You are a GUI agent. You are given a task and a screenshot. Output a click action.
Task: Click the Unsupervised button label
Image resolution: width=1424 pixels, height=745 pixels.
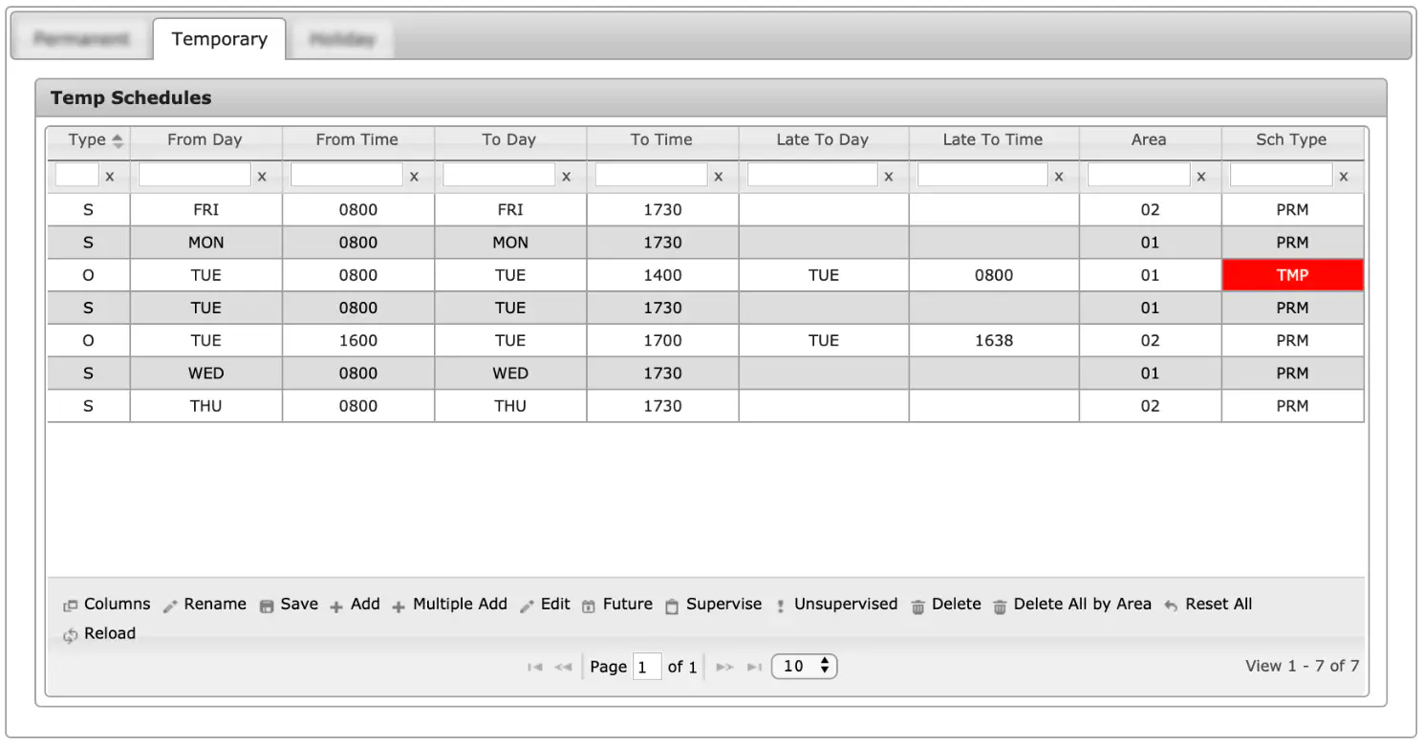click(846, 605)
